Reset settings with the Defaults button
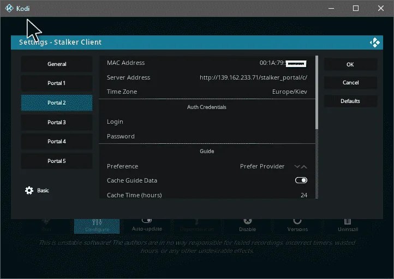Screen dimensions: 394x279 click(x=350, y=101)
